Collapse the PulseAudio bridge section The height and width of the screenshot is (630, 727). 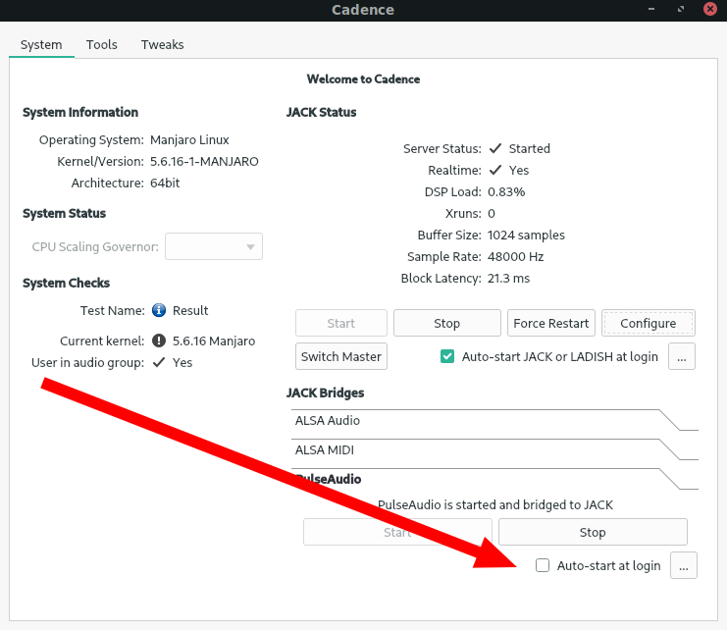point(494,479)
